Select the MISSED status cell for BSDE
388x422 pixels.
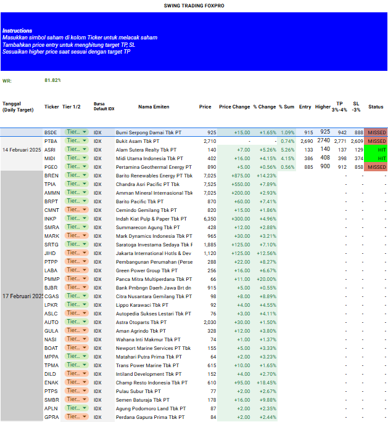376,132
